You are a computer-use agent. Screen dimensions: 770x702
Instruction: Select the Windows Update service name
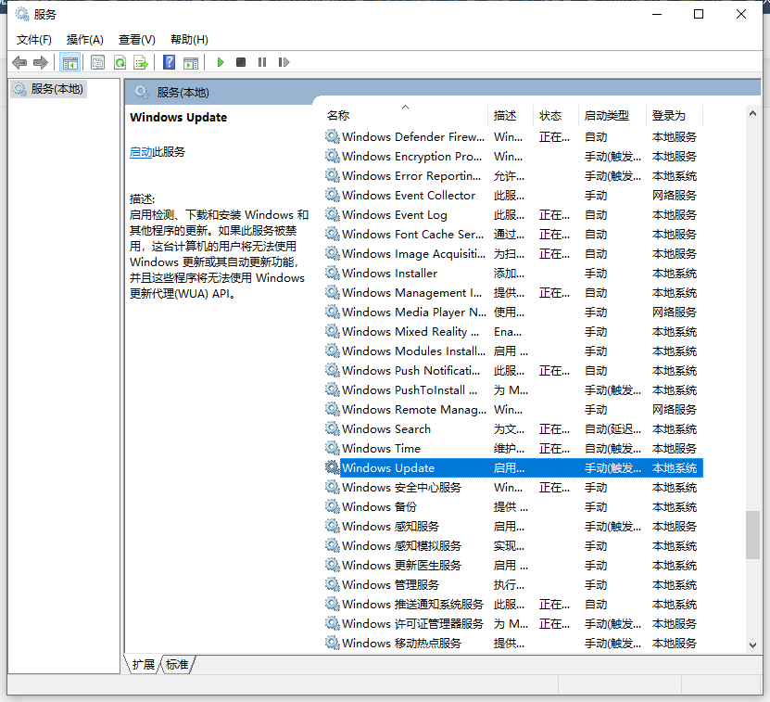coord(388,468)
